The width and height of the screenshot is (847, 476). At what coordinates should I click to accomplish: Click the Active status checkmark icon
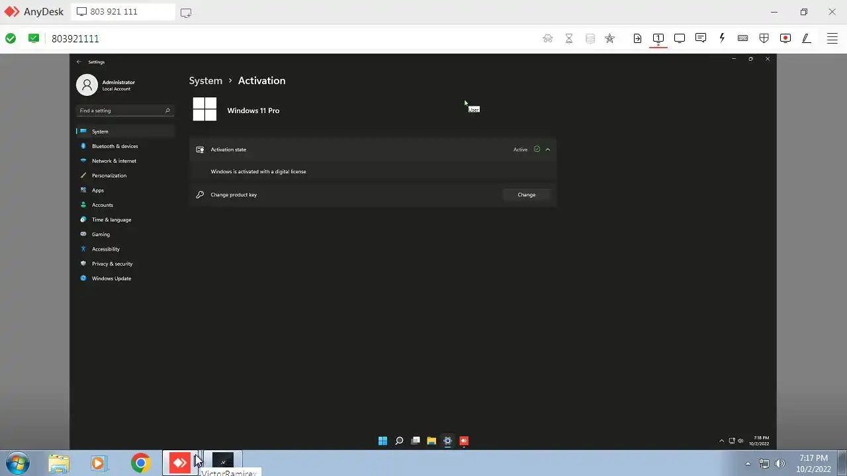coord(537,149)
